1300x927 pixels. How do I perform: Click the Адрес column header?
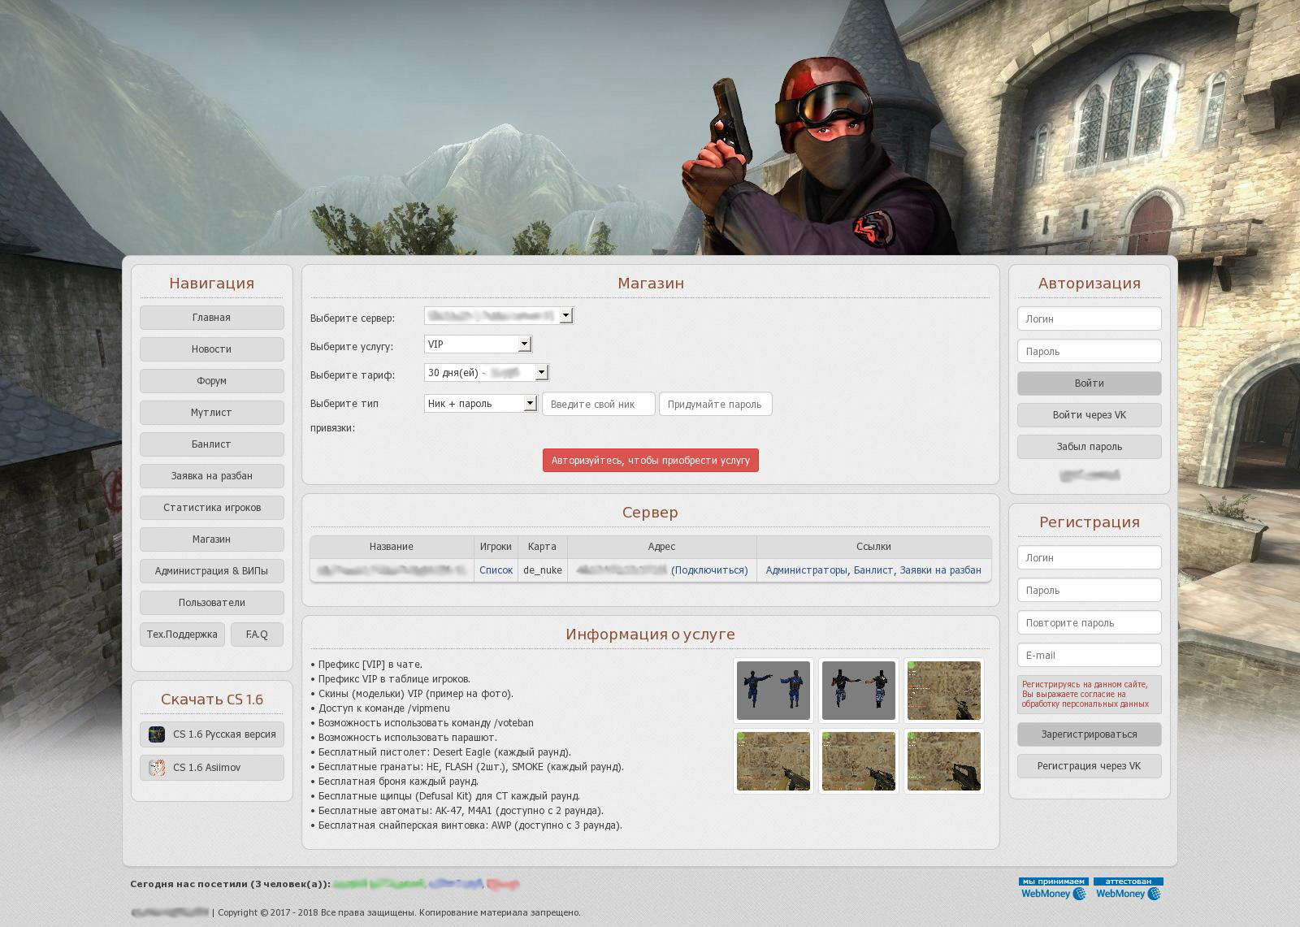pos(662,547)
